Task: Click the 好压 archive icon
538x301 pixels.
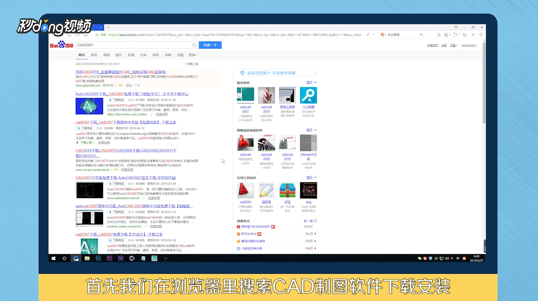Action: coord(288,190)
